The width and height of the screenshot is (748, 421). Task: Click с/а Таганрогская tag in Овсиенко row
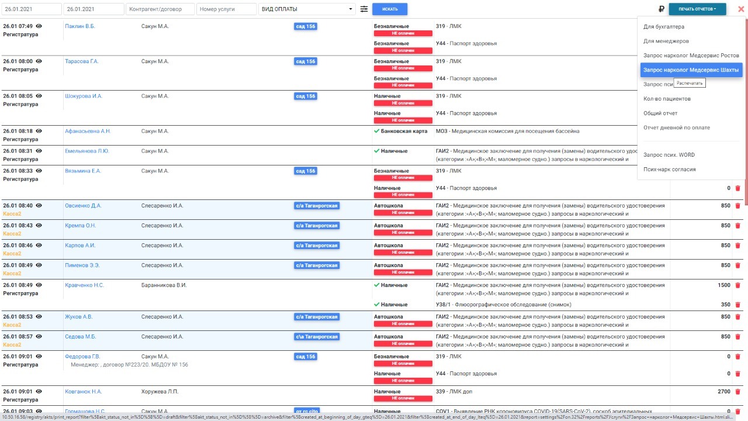[x=317, y=206]
